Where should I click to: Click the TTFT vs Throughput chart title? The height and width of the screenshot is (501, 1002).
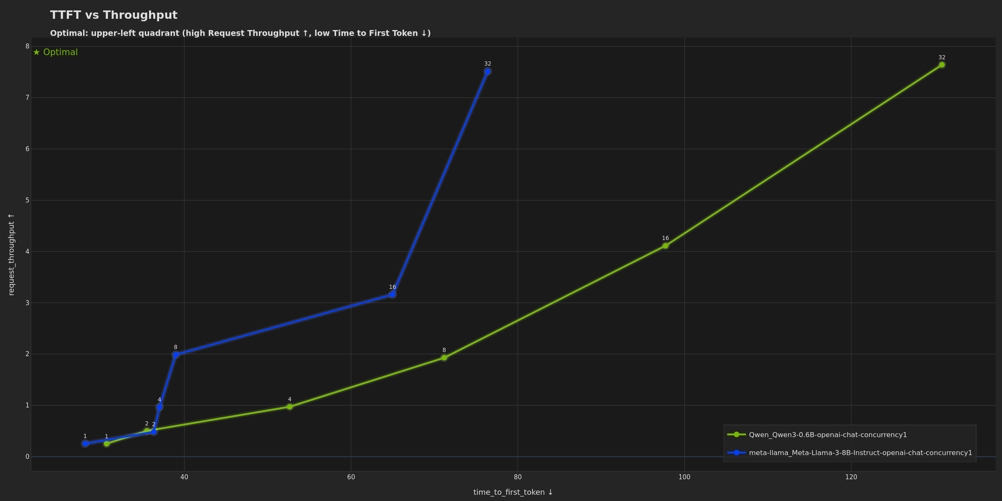point(114,15)
